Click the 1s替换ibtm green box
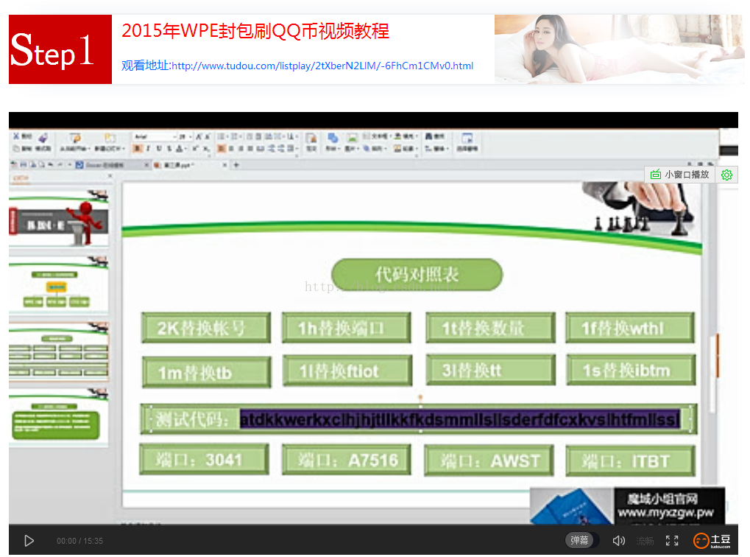750x557 pixels. pos(631,370)
